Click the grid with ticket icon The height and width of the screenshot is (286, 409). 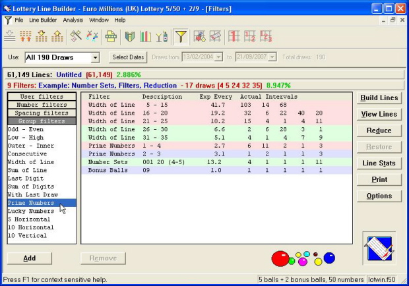click(215, 36)
